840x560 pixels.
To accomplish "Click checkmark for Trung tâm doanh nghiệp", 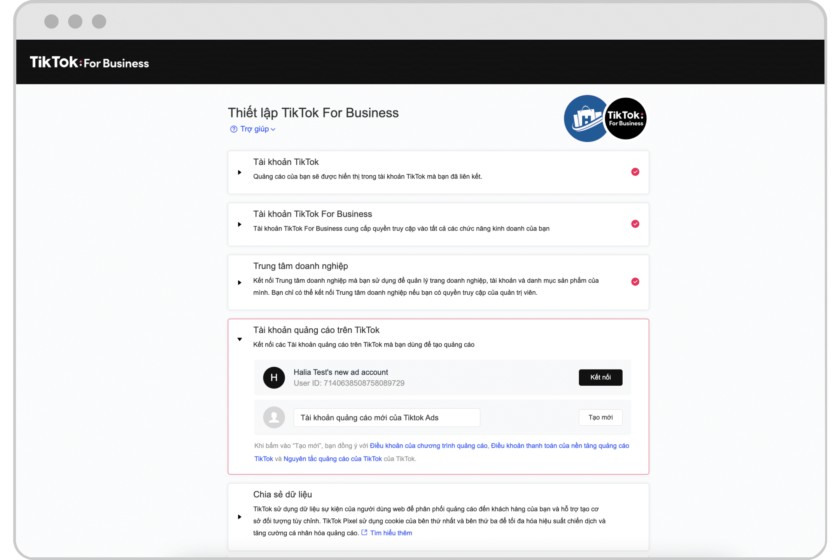I will point(635,282).
